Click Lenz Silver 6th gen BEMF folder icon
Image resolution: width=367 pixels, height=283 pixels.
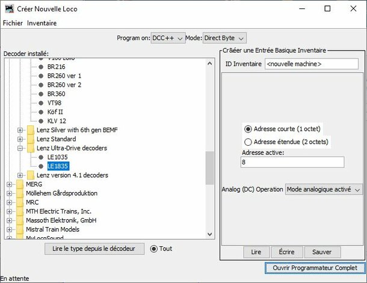tap(31, 130)
